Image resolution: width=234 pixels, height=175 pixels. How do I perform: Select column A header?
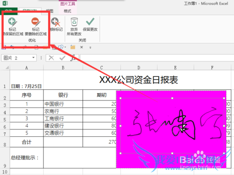click(x=27, y=67)
